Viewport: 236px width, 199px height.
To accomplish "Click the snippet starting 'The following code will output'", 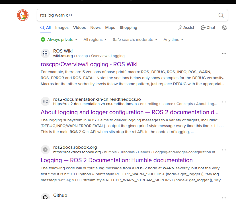I will tap(132, 174).
